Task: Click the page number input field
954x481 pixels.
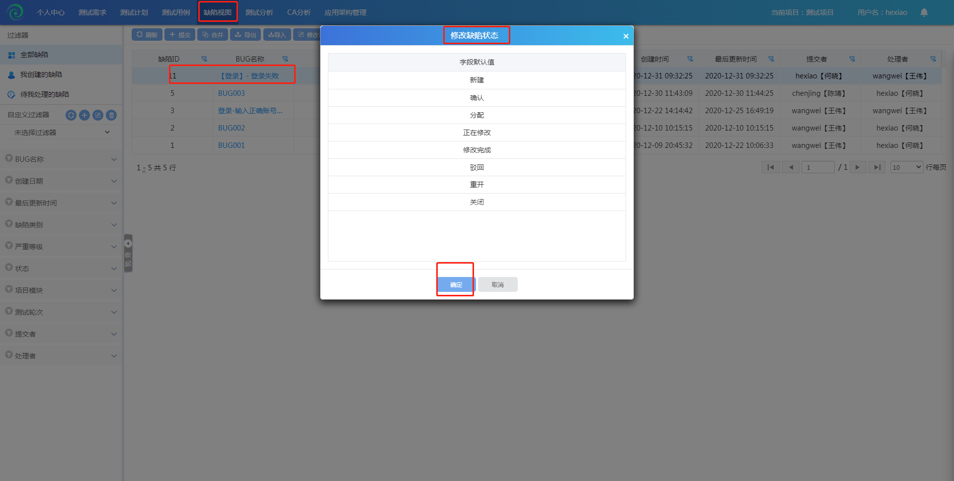Action: (818, 167)
